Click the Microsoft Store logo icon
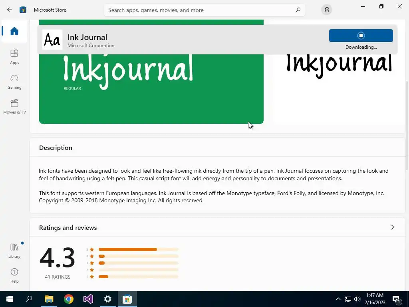Image resolution: width=409 pixels, height=307 pixels. pos(23,10)
